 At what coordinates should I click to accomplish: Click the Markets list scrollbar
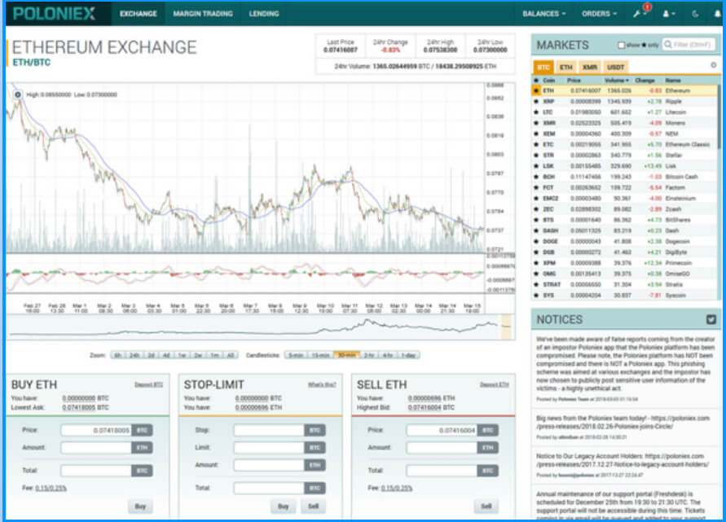719,116
